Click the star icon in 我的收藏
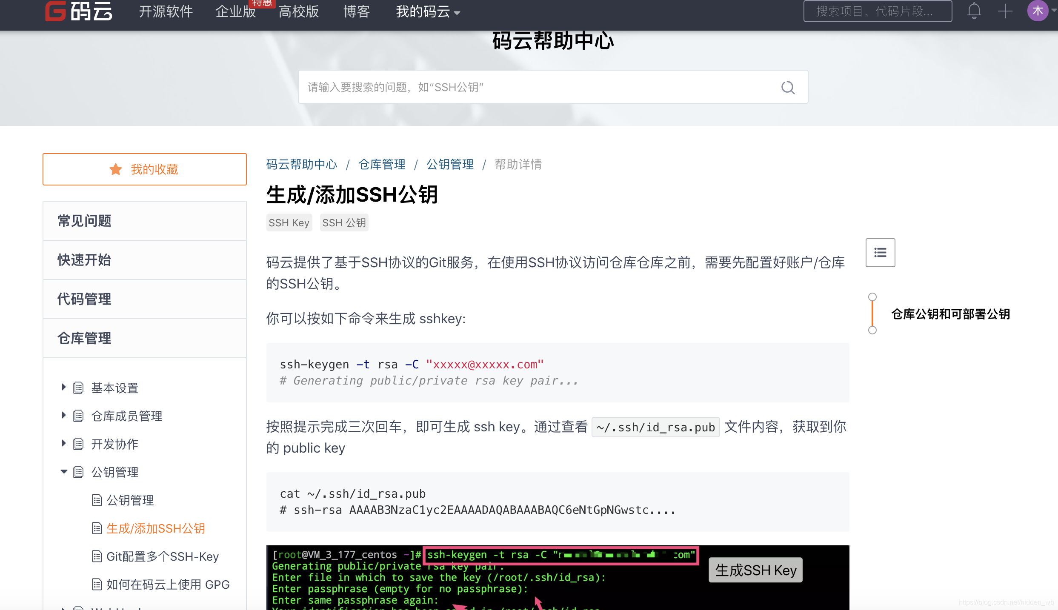Viewport: 1058px width, 610px height. coord(115,169)
